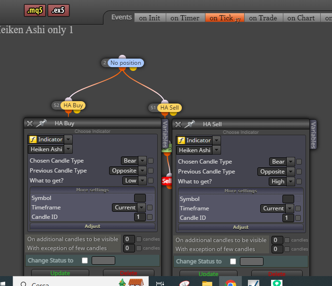
Task: Close the HA Buy panel
Action: pyautogui.click(x=30, y=123)
